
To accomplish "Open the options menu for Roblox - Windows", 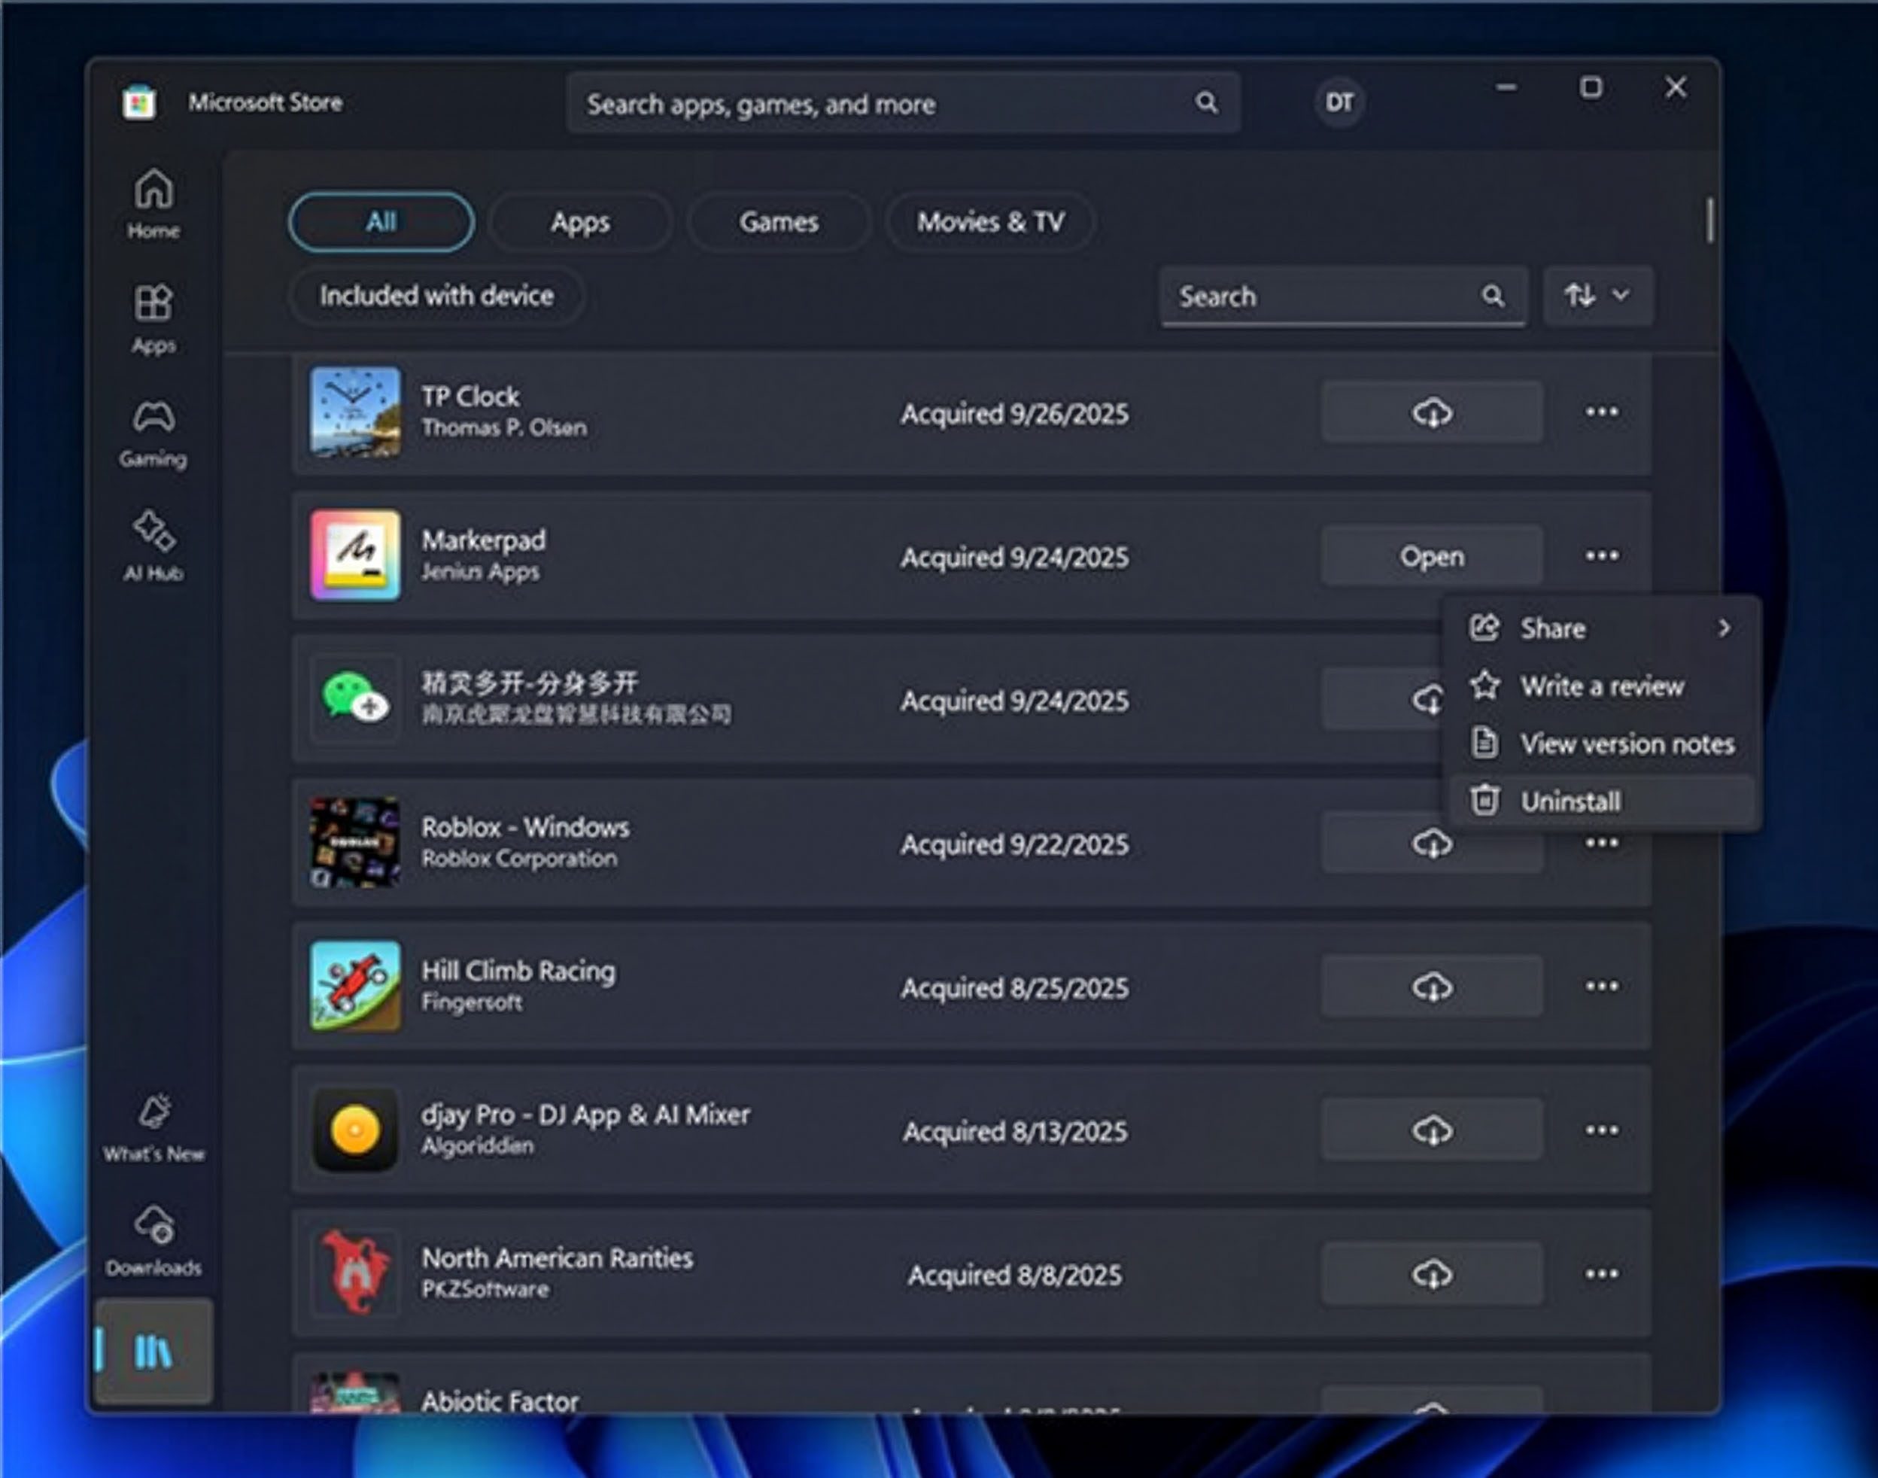I will pos(1601,843).
